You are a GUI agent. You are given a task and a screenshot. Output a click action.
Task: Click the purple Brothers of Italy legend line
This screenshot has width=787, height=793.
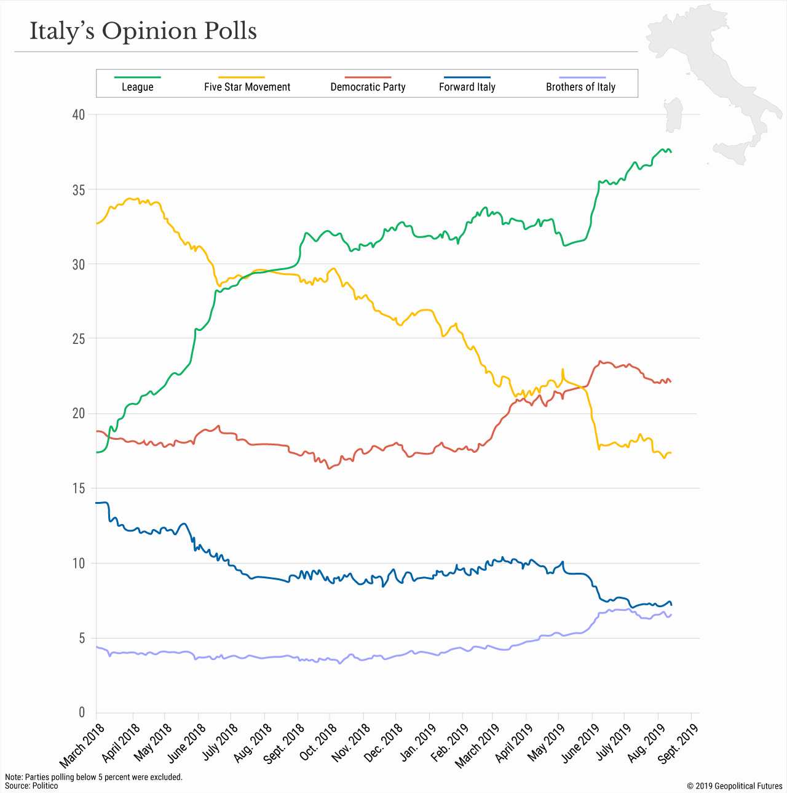click(x=579, y=78)
